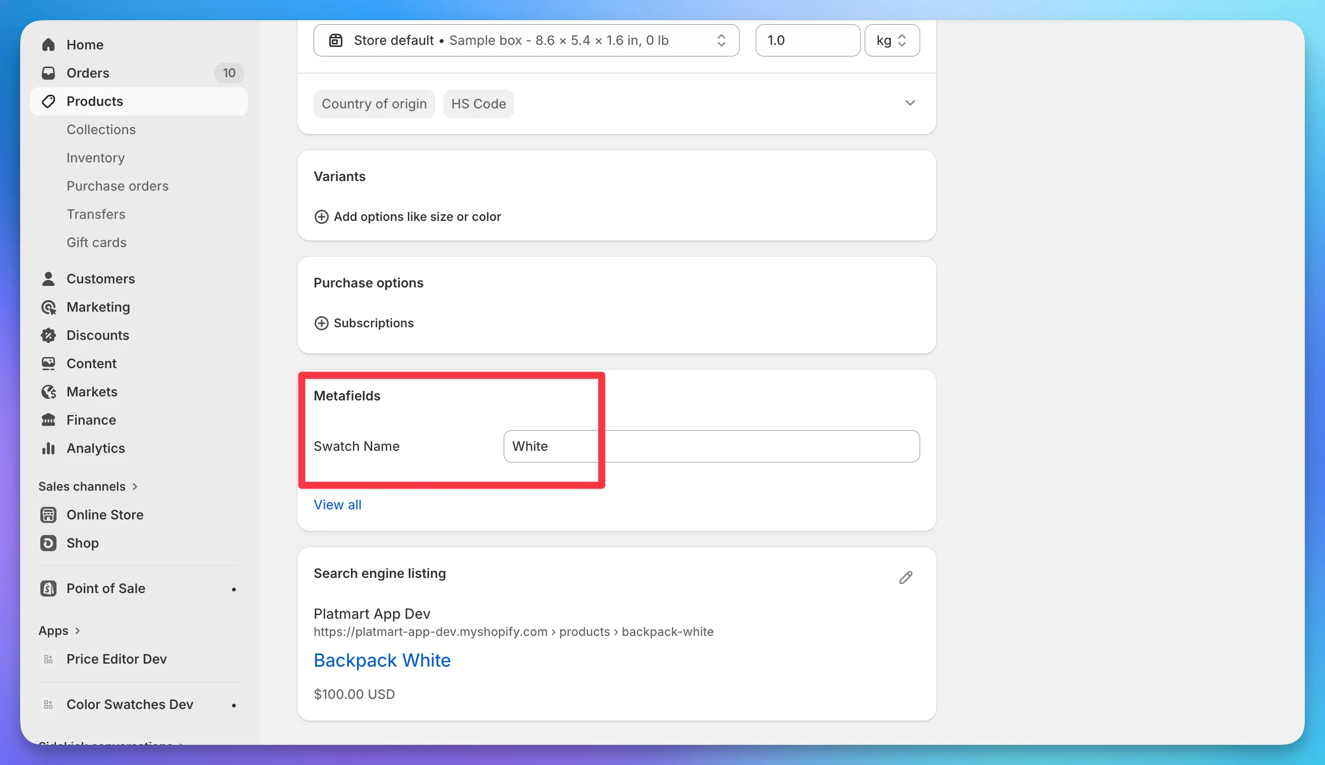
Task: Click the pin dot next to Point of Sale
Action: click(x=234, y=590)
